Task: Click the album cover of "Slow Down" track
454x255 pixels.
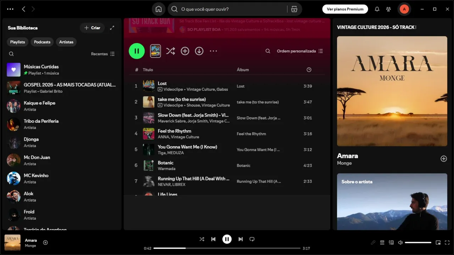Action: [x=149, y=118]
